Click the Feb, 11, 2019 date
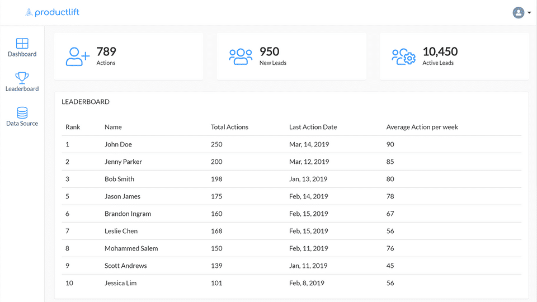Image resolution: width=537 pixels, height=302 pixels. (x=309, y=248)
